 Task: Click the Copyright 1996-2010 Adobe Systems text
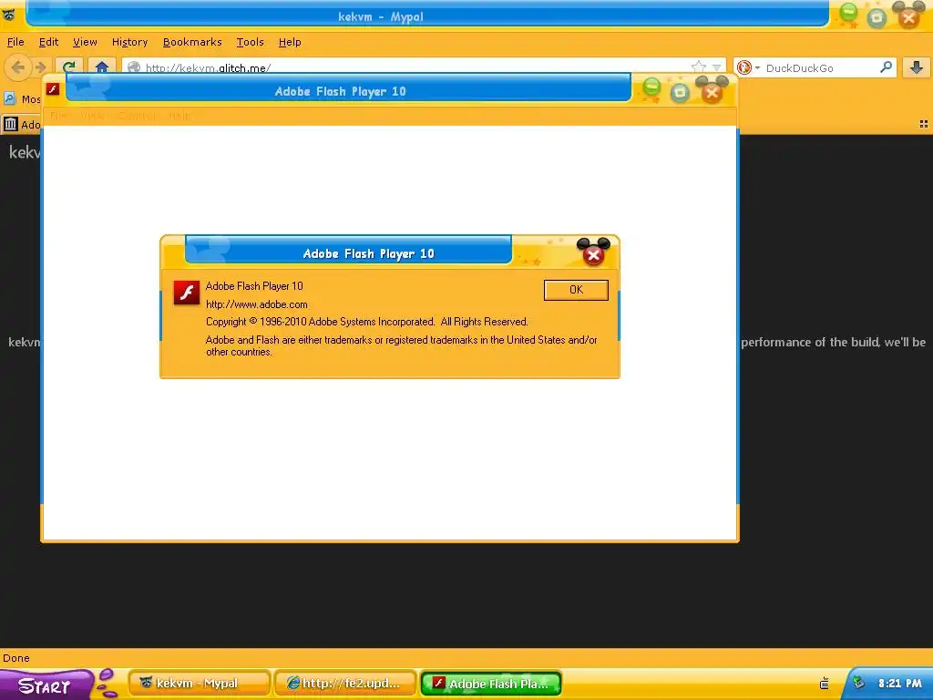click(x=366, y=322)
